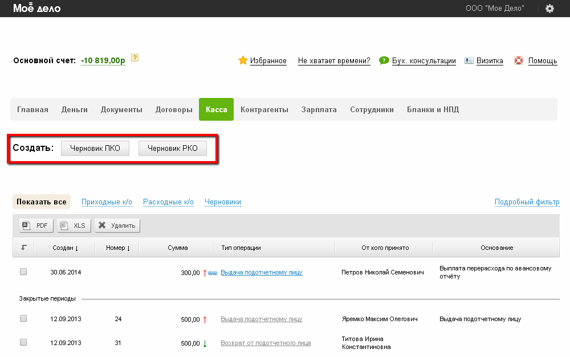This screenshot has height=357, width=570.
Task: Sort the table by Номер column
Action: [118, 248]
